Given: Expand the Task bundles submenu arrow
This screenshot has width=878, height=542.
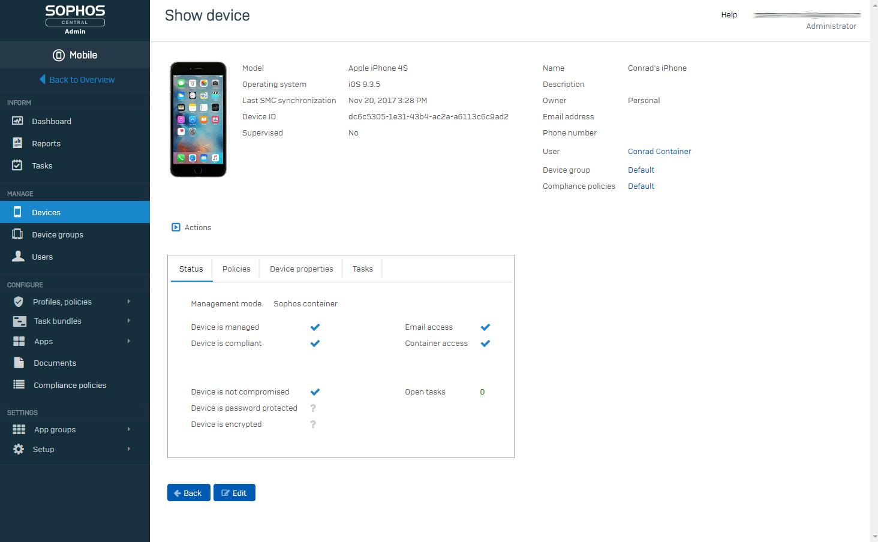Looking at the screenshot, I should (x=128, y=321).
